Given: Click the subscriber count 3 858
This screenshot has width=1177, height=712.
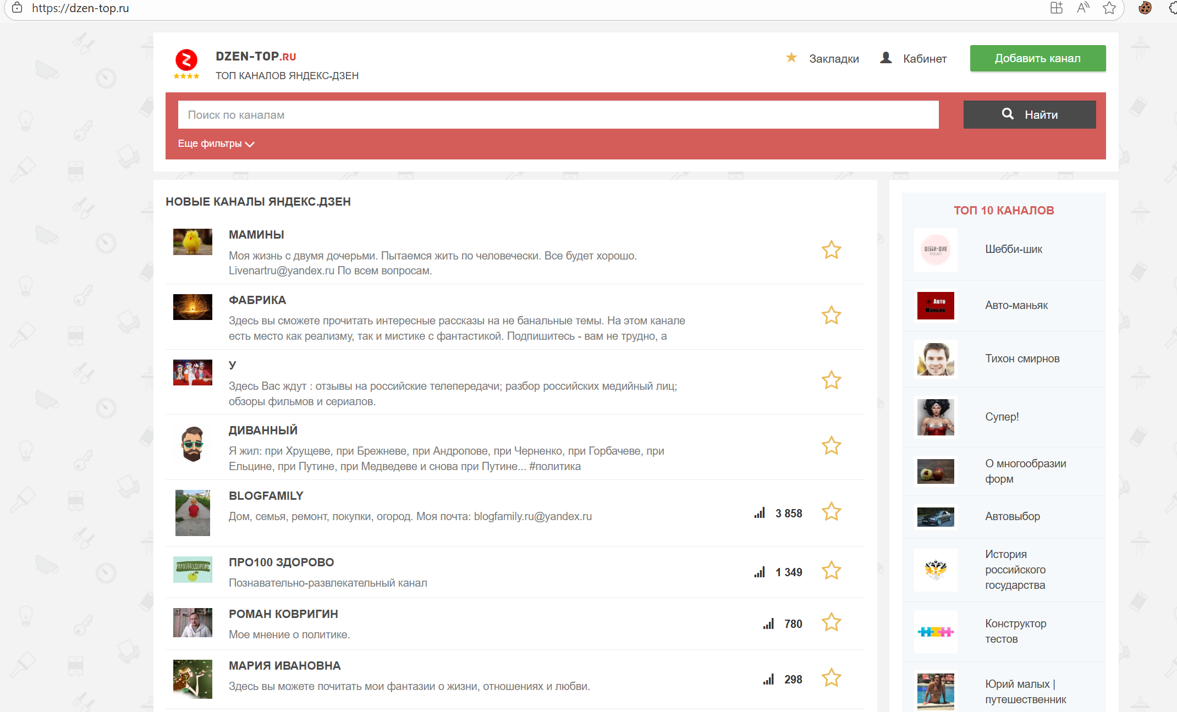Looking at the screenshot, I should pyautogui.click(x=789, y=514).
